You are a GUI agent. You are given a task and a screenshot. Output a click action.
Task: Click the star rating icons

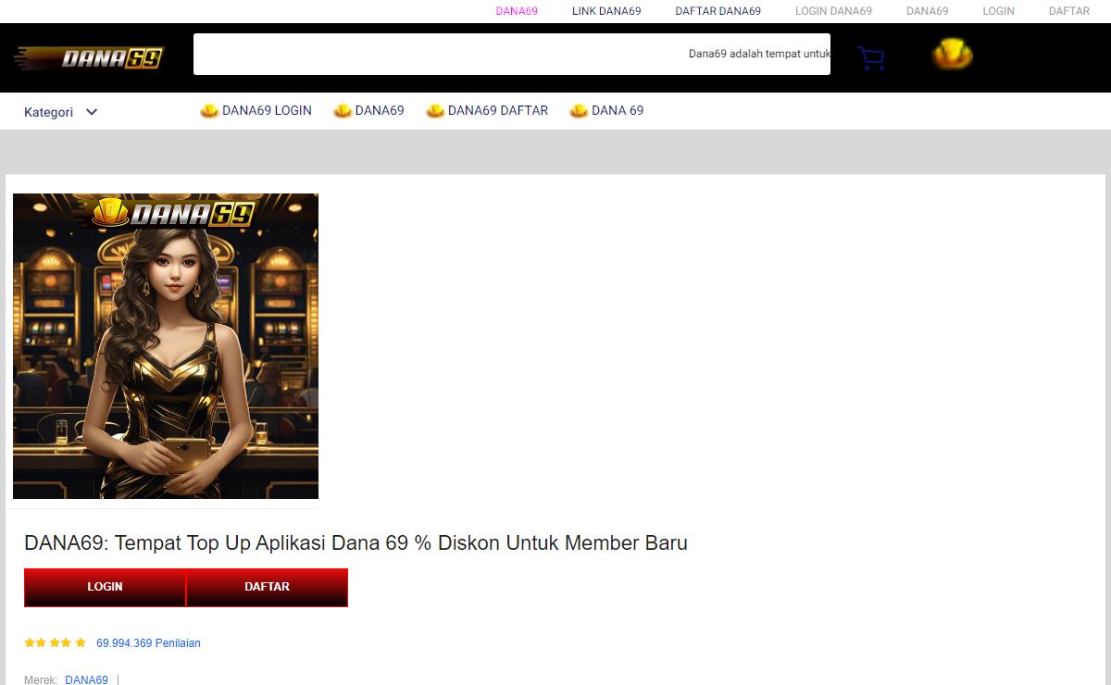pos(55,642)
